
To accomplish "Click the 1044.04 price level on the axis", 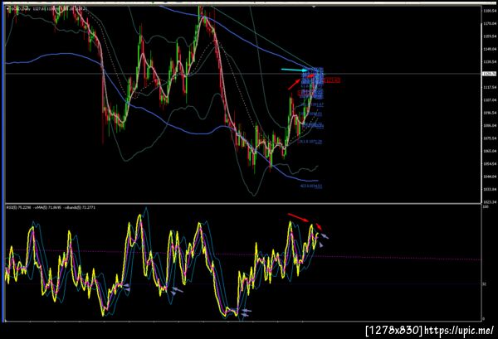I will pyautogui.click(x=490, y=177).
